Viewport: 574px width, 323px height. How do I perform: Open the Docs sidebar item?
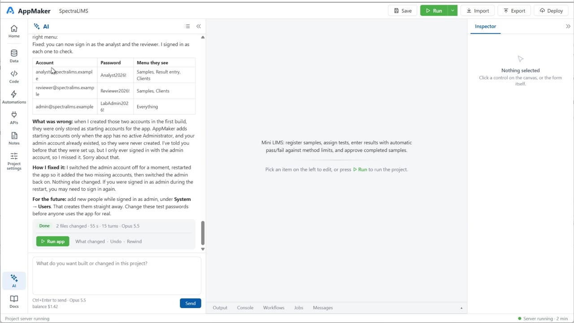14,302
